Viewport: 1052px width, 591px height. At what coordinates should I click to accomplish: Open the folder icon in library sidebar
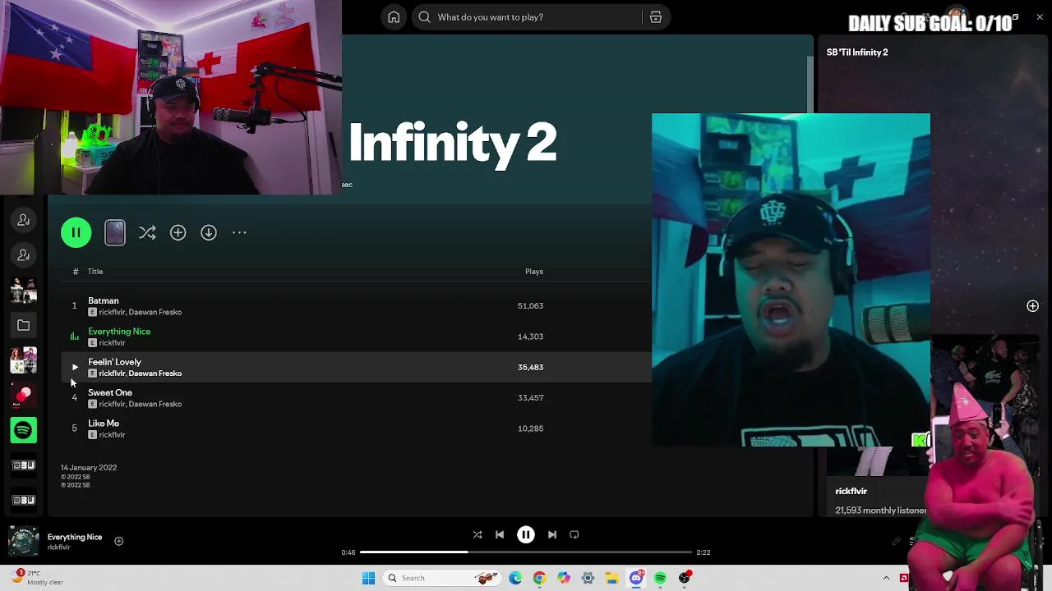point(23,326)
